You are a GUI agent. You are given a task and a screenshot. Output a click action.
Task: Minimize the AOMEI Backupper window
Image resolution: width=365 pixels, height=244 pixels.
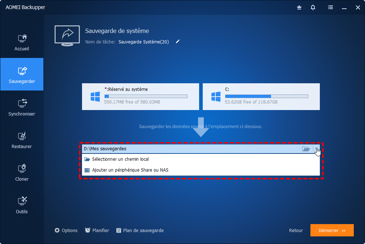344,8
